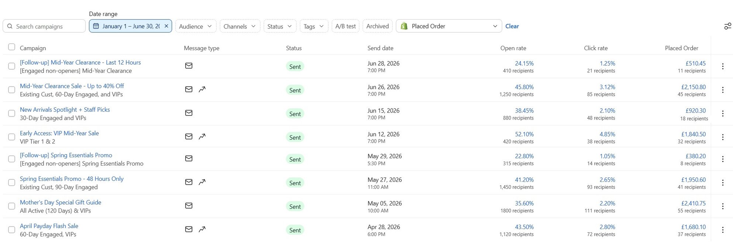Open more options for Spring Essentials 48 Hours row
The image size is (733, 242).
723,183
